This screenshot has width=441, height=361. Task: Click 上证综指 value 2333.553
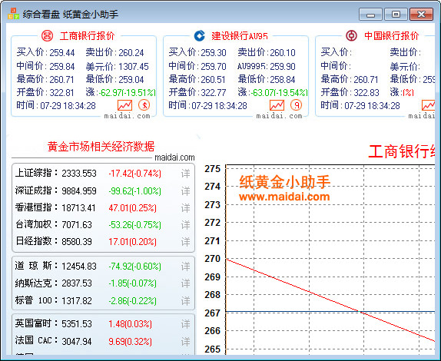(79, 174)
